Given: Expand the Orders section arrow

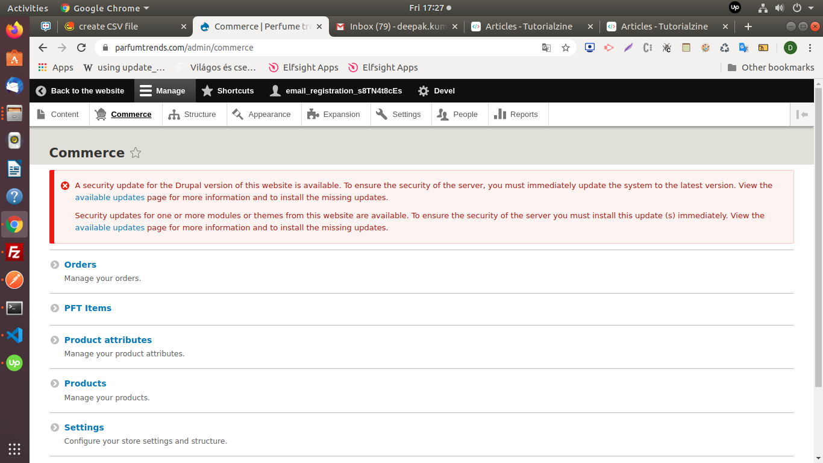Looking at the screenshot, I should coord(55,265).
